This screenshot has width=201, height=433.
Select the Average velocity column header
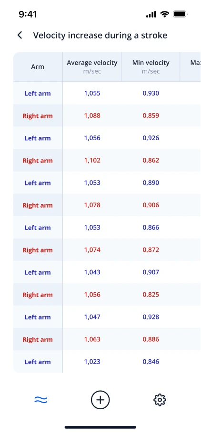tap(92, 67)
